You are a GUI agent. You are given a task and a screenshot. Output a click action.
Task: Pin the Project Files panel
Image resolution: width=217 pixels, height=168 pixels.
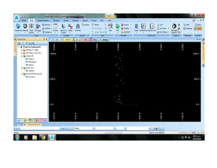[x=44, y=39]
